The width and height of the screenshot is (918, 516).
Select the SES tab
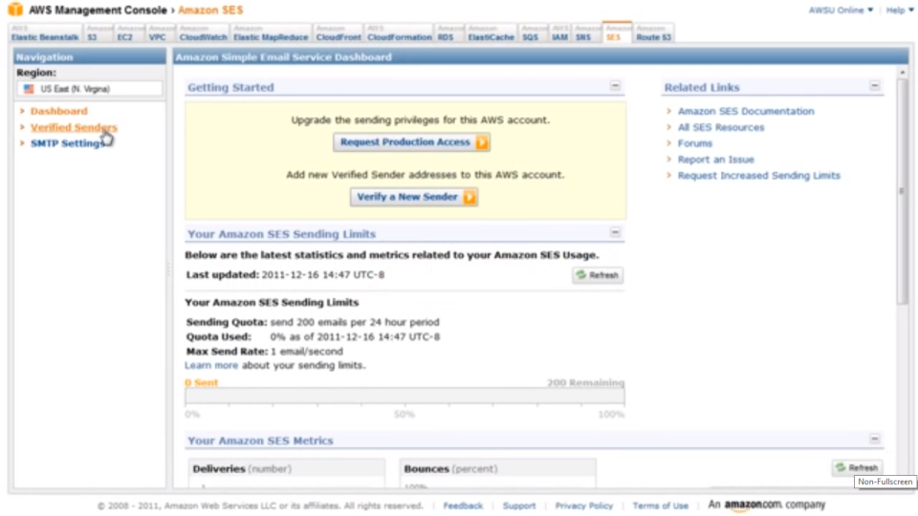(617, 33)
